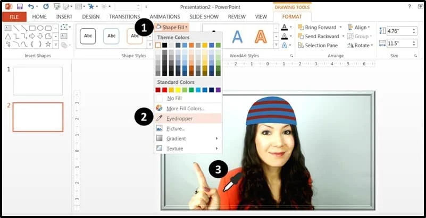Open the Texture submenu

pos(188,149)
